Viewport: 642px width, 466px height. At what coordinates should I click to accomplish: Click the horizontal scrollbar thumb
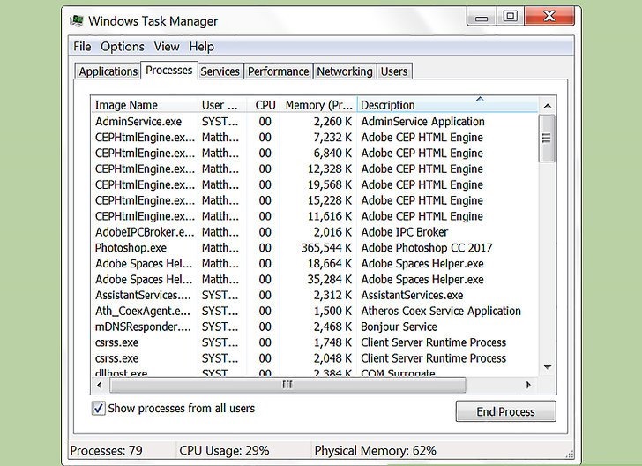pyautogui.click(x=287, y=385)
